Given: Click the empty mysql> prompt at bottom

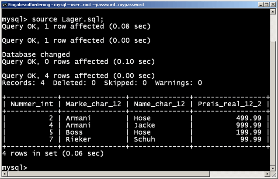Looking at the screenshot, I should tap(14, 168).
